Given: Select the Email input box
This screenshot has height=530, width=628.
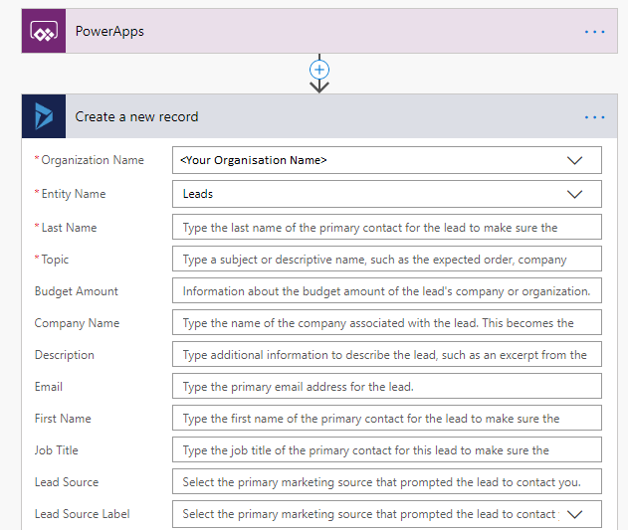Looking at the screenshot, I should coord(387,386).
